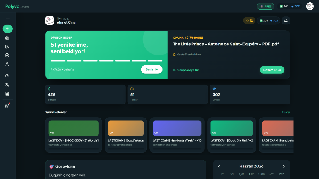The height and width of the screenshot is (179, 319).
Task: Open Handouts Week 14-13 purple card thumbnail
Action: [177, 128]
